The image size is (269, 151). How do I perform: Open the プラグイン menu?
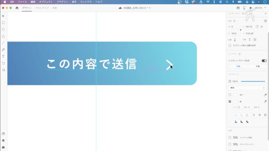(x=62, y=2)
